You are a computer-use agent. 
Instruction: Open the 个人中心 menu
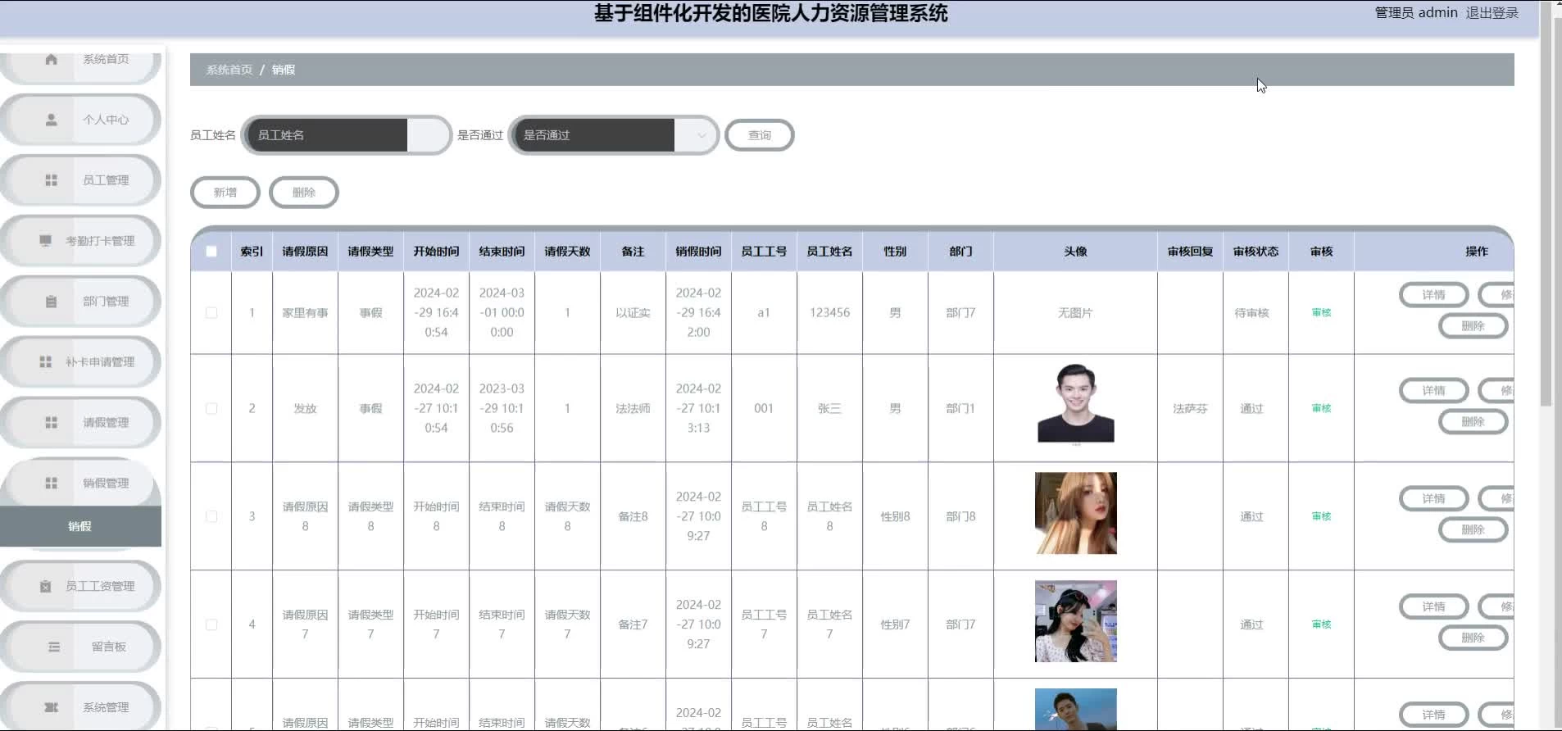coord(80,120)
